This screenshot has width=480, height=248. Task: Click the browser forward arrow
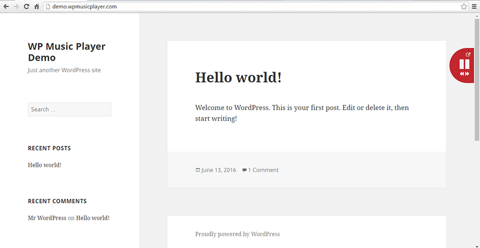point(16,6)
